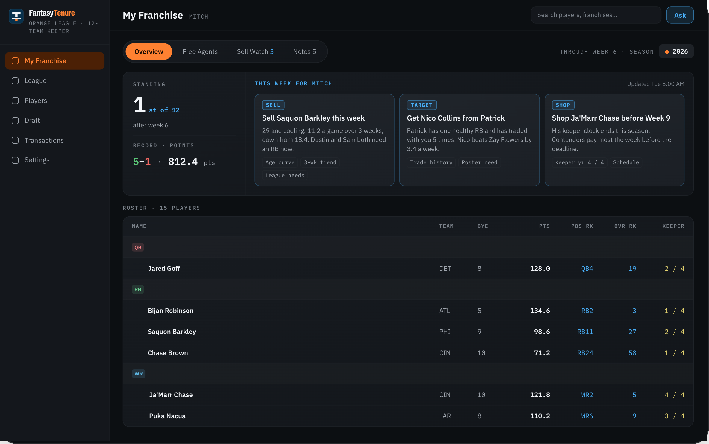Click the My Franchise sidebar icon

click(15, 61)
